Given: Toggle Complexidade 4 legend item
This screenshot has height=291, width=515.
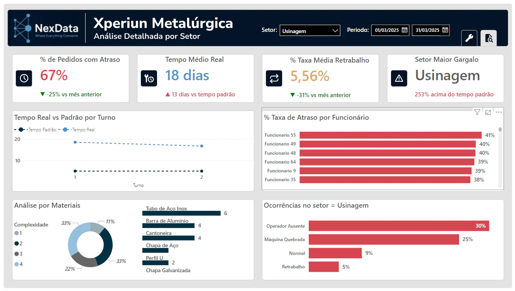Looking at the screenshot, I should (x=18, y=264).
